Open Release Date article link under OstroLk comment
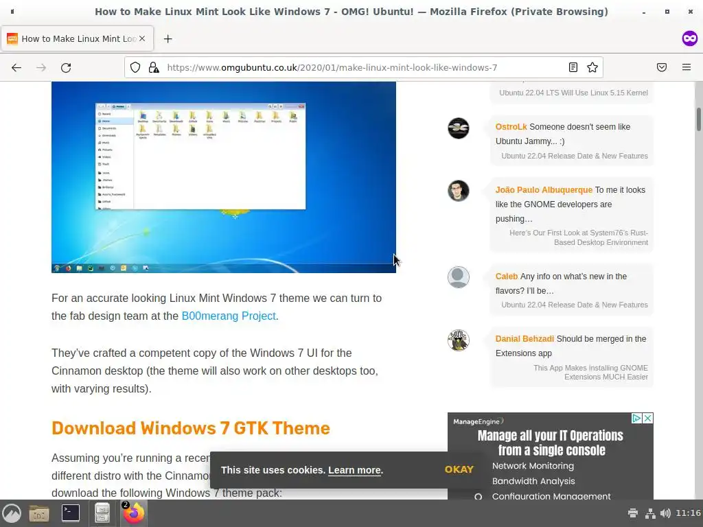This screenshot has height=527, width=703. coord(575,156)
